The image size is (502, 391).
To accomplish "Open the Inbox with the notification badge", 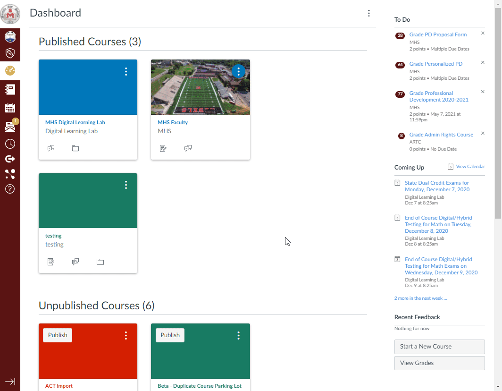I will 10,127.
